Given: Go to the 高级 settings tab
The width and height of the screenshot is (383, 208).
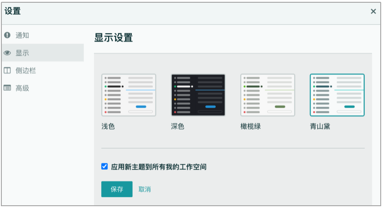Looking at the screenshot, I should (42, 88).
